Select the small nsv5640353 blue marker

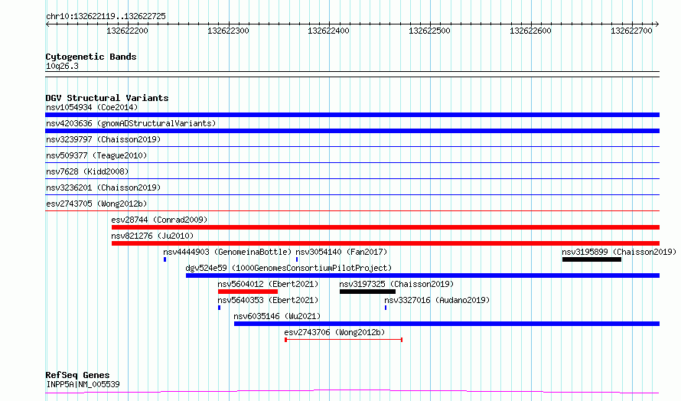pos(220,308)
